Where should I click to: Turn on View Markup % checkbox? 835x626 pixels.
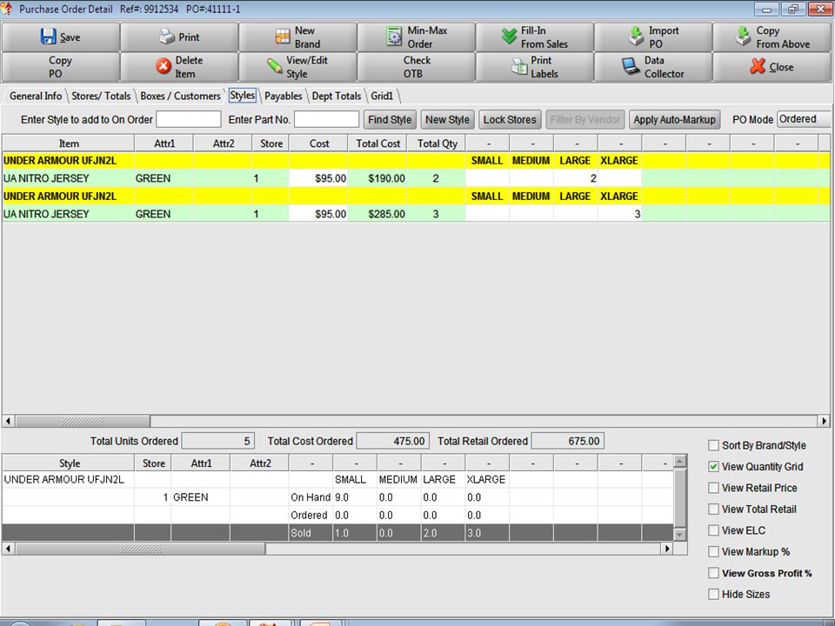(x=713, y=551)
